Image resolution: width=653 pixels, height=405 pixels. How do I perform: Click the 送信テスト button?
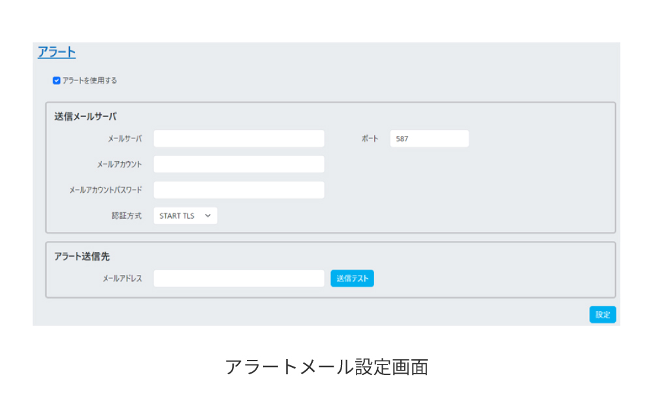pyautogui.click(x=353, y=278)
